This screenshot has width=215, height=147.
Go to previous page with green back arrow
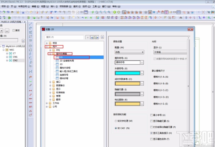tap(115, 12)
